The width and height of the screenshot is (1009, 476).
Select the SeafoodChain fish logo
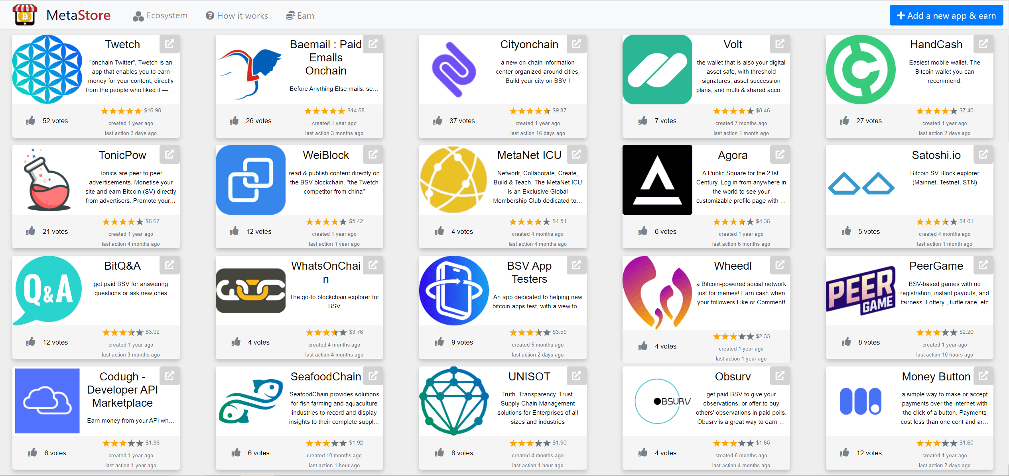251,401
